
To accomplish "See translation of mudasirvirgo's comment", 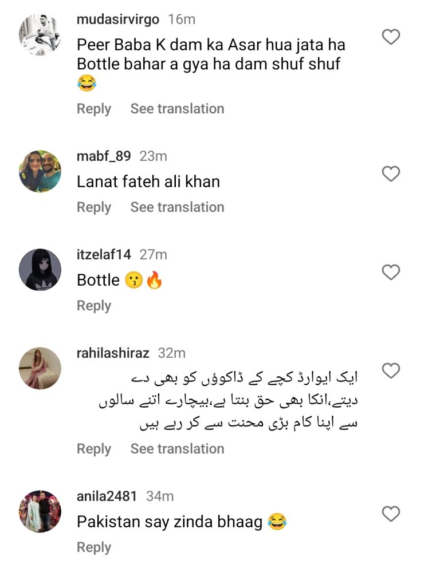I will click(177, 109).
